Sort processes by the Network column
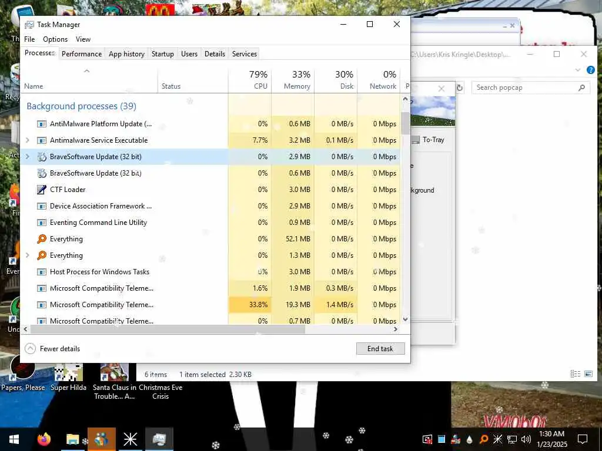This screenshot has height=451, width=602. tap(379, 80)
